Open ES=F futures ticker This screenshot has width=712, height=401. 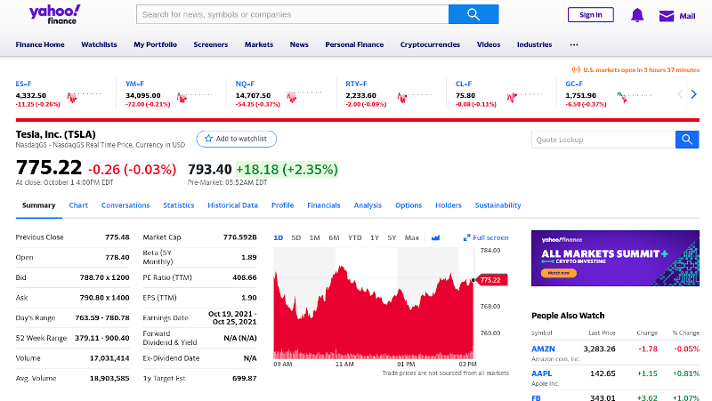point(23,84)
